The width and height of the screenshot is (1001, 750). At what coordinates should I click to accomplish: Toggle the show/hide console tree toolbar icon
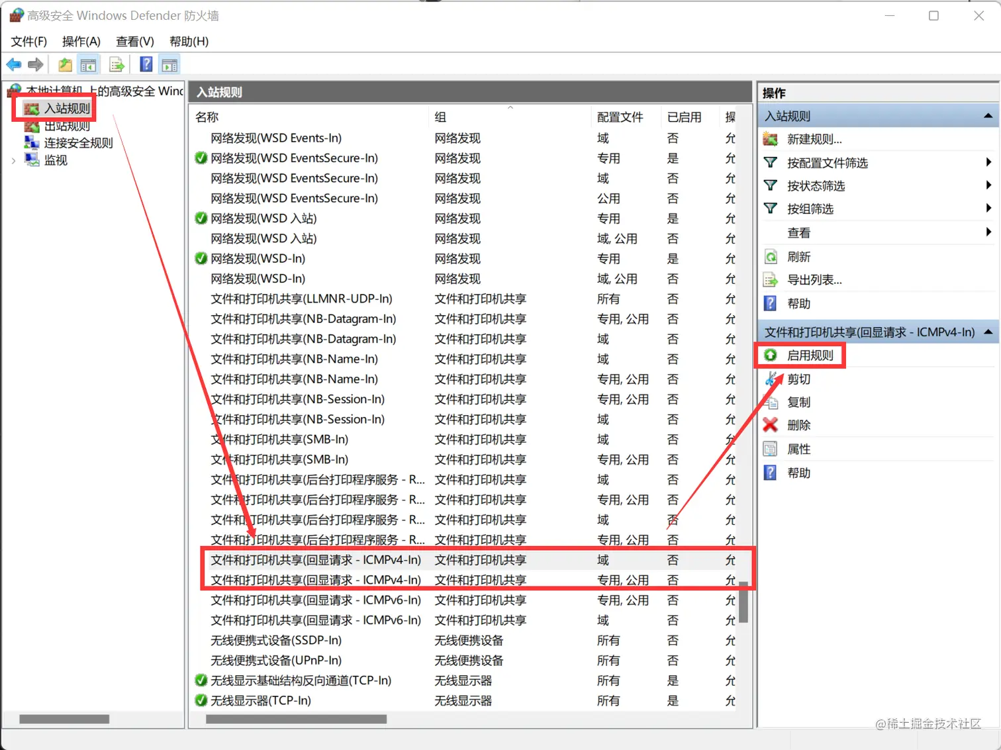(88, 65)
